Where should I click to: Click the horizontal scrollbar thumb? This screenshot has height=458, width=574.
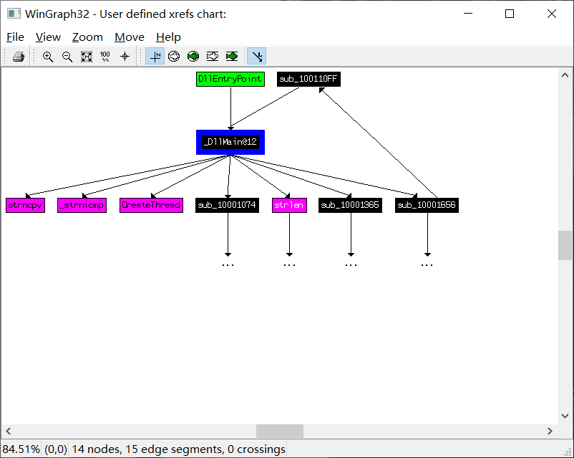point(279,431)
